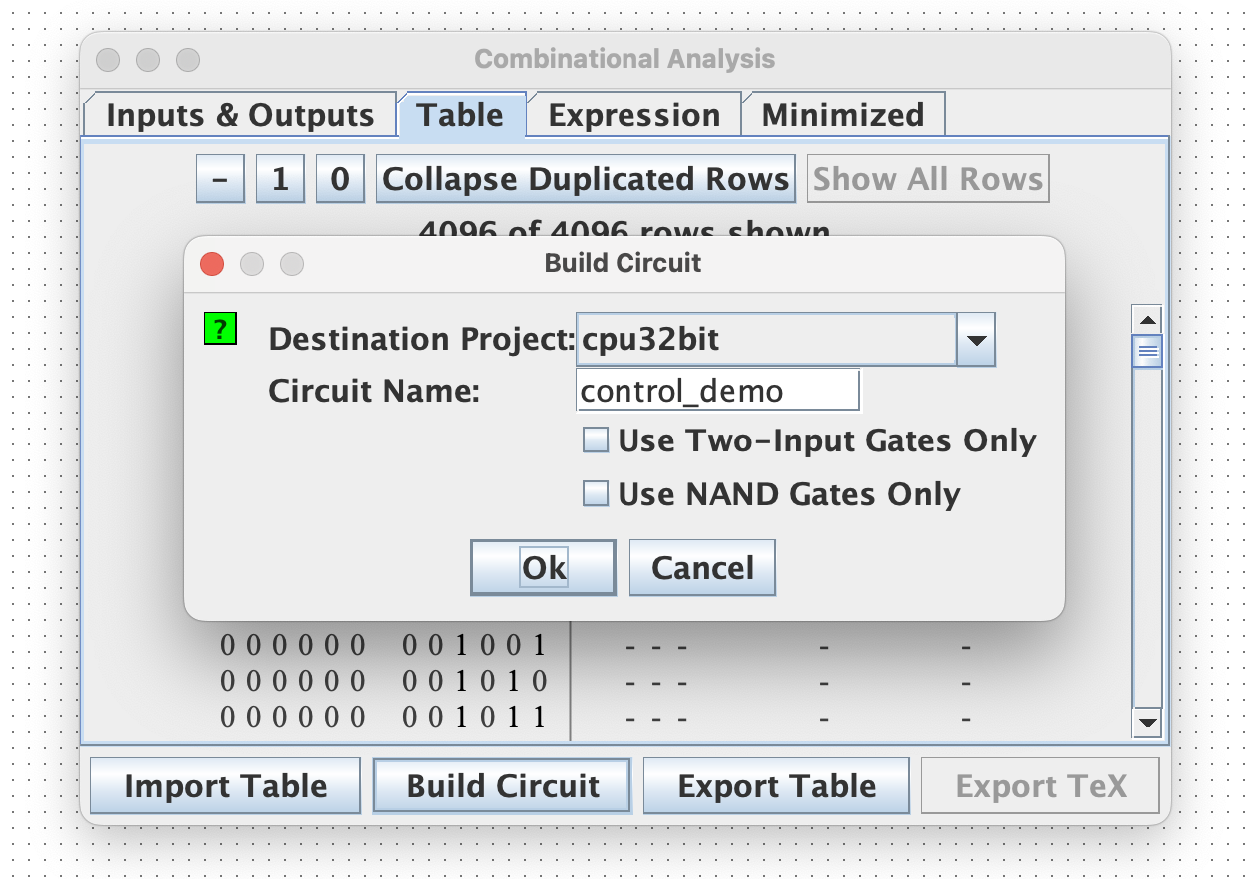1249x879 pixels.
Task: Set selected cells to 0
Action: pyautogui.click(x=340, y=179)
